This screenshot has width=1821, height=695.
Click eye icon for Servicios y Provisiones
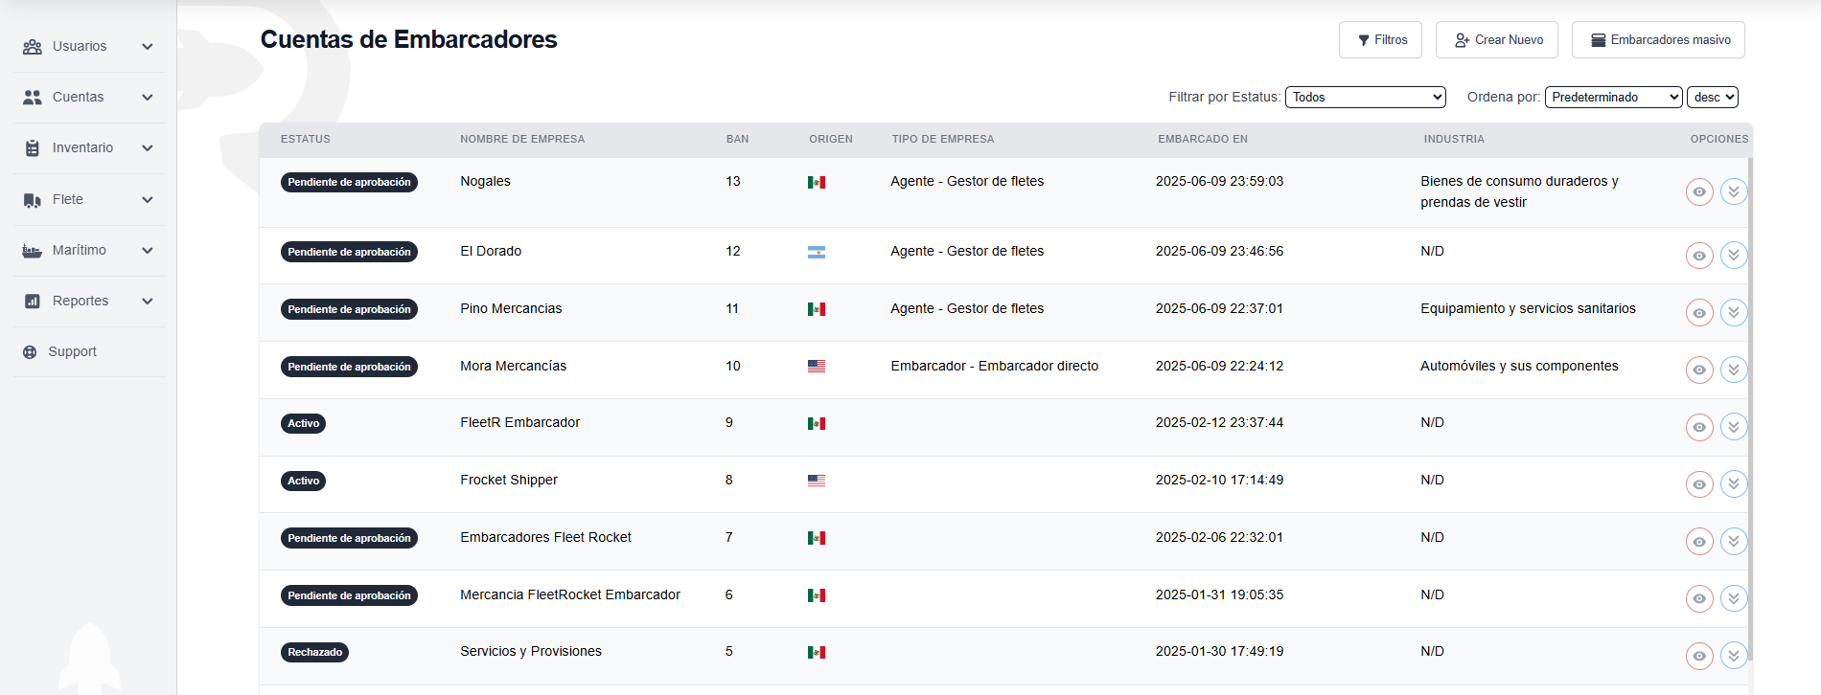pos(1698,656)
